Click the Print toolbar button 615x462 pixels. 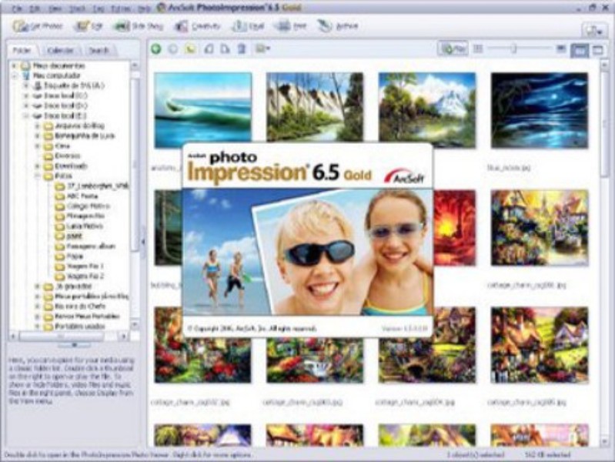(290, 26)
